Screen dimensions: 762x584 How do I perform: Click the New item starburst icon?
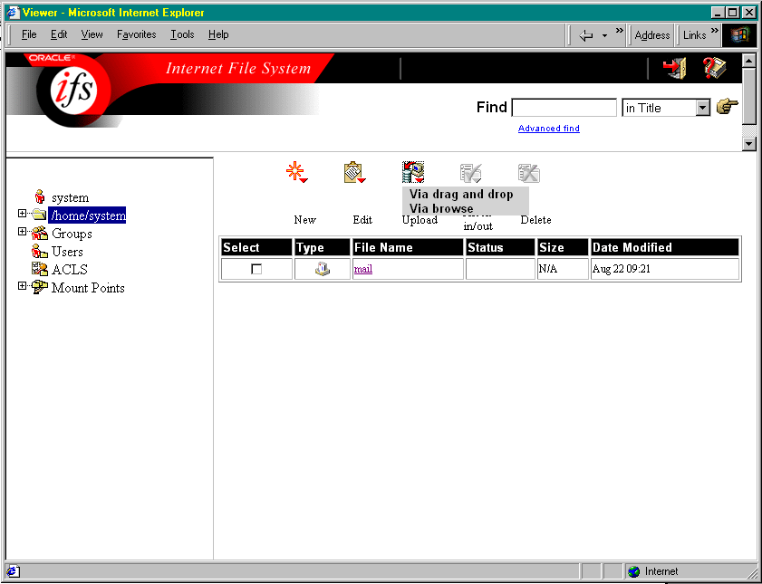coord(296,172)
